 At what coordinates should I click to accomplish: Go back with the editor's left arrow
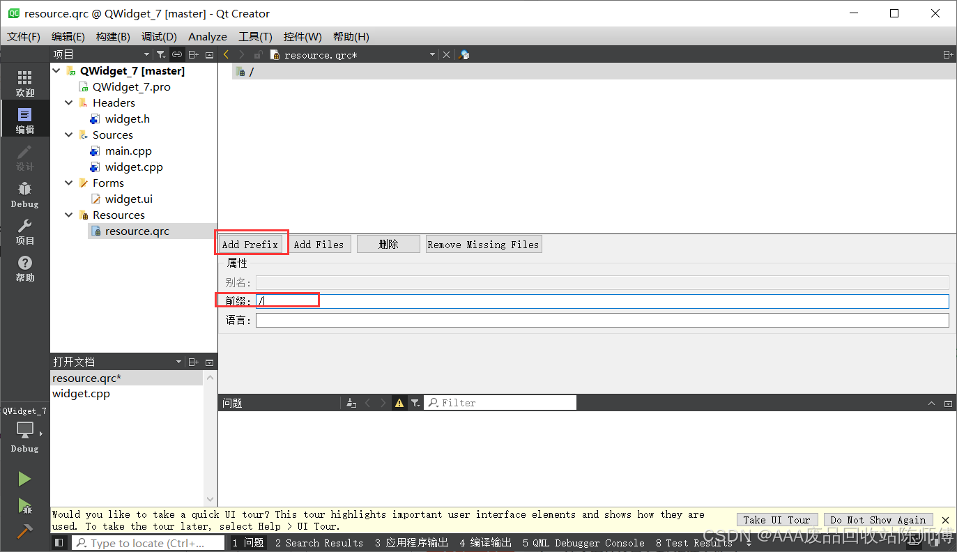[x=226, y=54]
